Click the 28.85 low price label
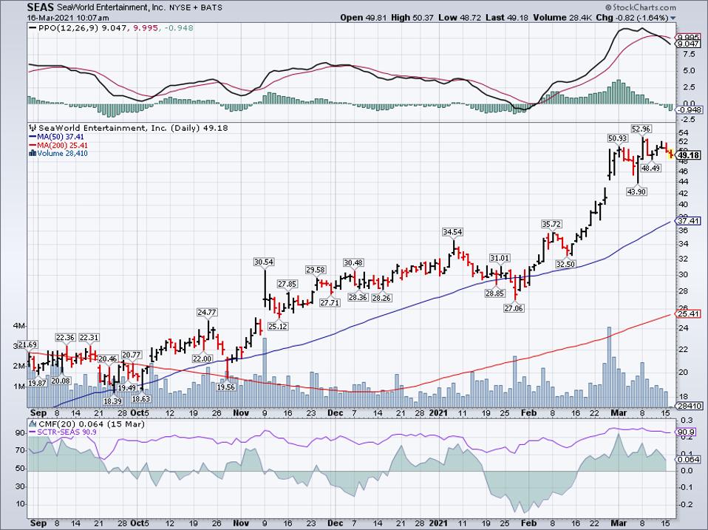Screen dimensions: 708x530 click(x=495, y=293)
